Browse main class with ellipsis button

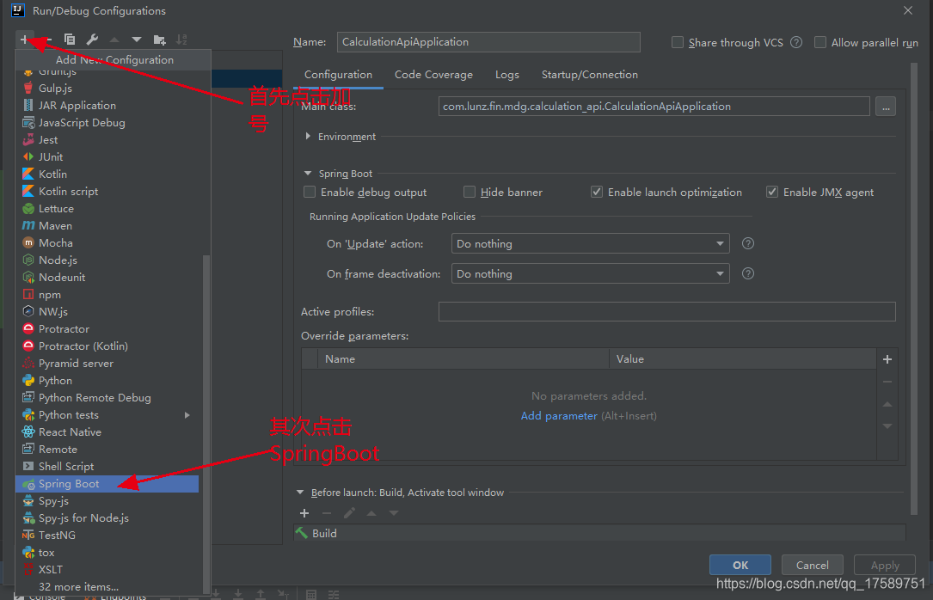(886, 107)
